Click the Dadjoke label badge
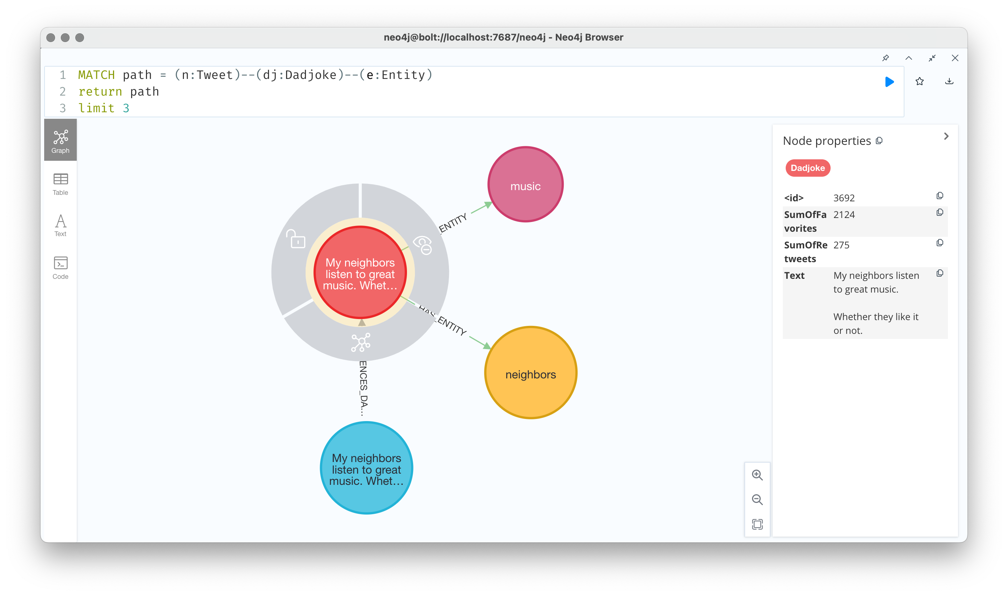The height and width of the screenshot is (596, 1008). [808, 168]
